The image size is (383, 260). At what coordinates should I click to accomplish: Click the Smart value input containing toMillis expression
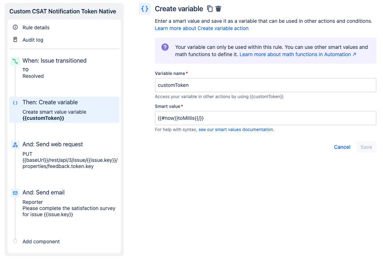point(266,118)
